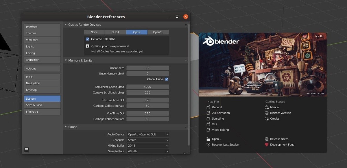The height and width of the screenshot is (168, 347).
Task: Click the Recover Last Session icon
Action: click(x=208, y=145)
